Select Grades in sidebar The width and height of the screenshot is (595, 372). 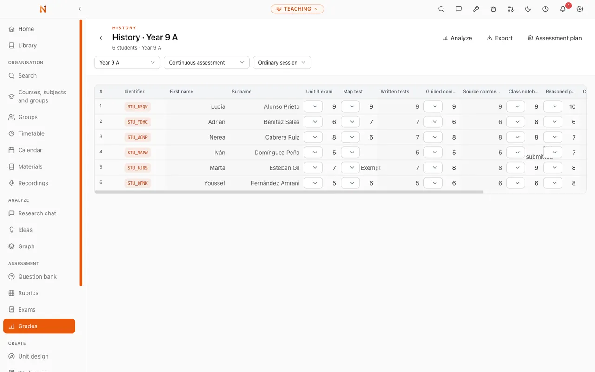pos(39,326)
